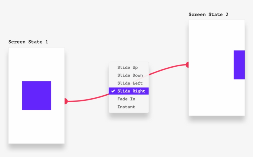
Task: Select Slide Up transition option
Action: click(x=127, y=68)
